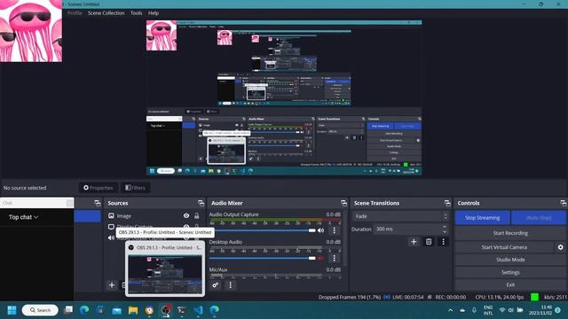Add a new source with the plus icon
Viewport: 568px width, 319px height.
112,285
